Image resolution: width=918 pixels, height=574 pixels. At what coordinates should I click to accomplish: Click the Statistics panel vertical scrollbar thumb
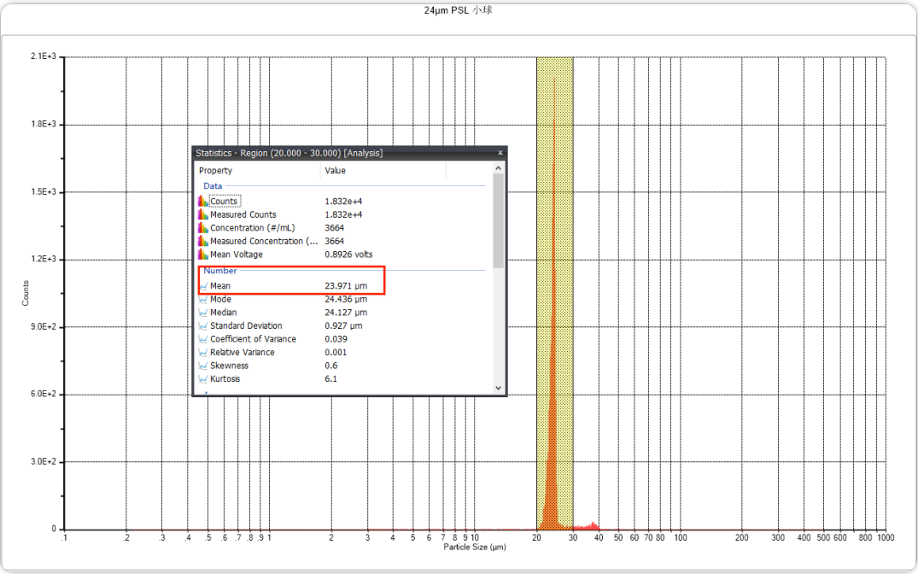point(498,220)
